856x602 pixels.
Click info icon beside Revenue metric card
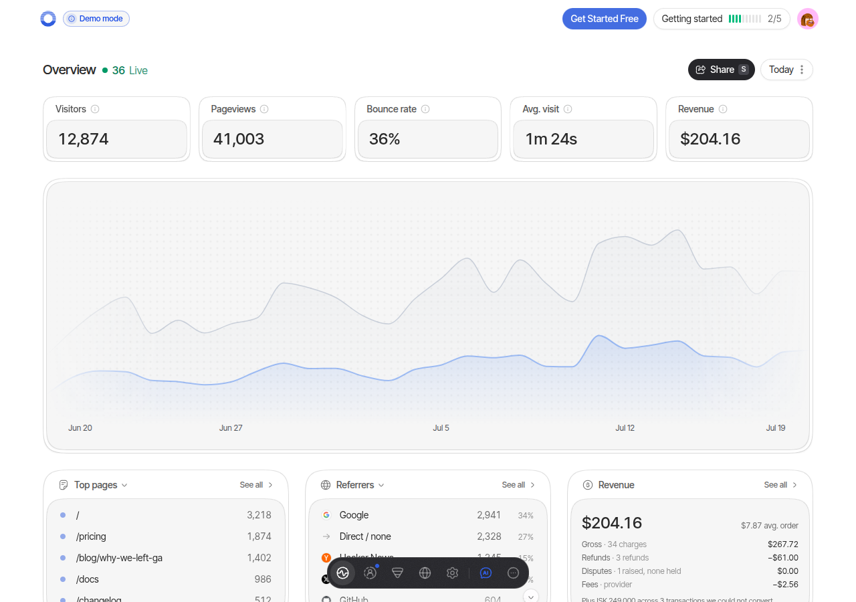[723, 109]
